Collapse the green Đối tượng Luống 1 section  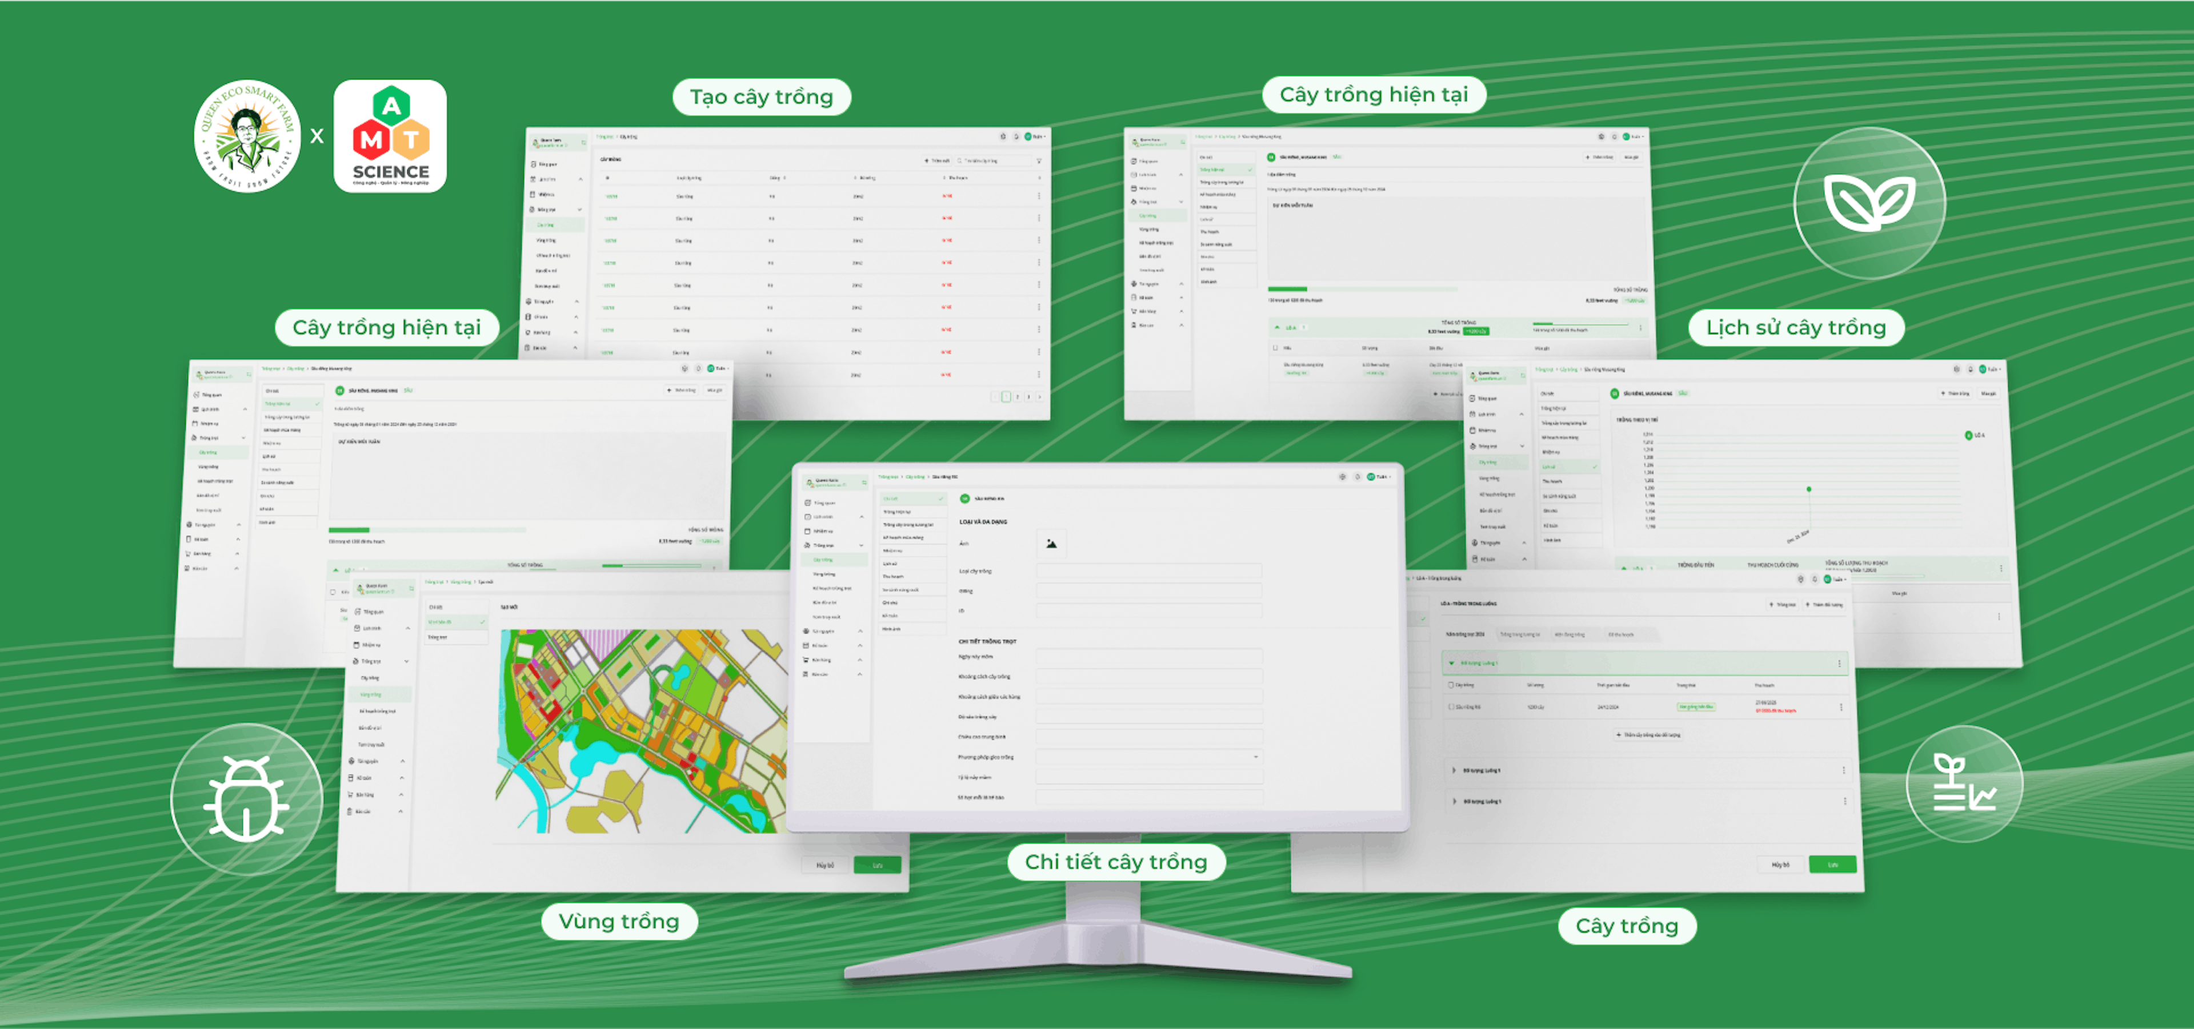pos(1451,663)
